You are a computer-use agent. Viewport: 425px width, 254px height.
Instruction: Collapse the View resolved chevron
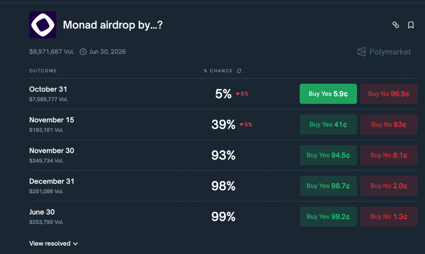pyautogui.click(x=76, y=244)
